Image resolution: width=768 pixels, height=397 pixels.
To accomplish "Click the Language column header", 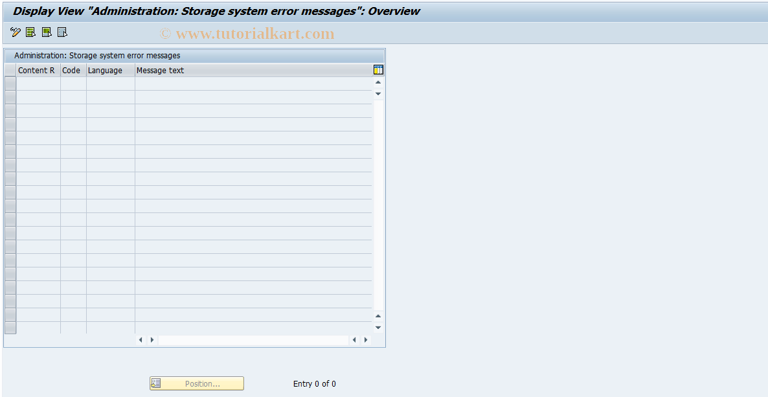I will pyautogui.click(x=105, y=70).
